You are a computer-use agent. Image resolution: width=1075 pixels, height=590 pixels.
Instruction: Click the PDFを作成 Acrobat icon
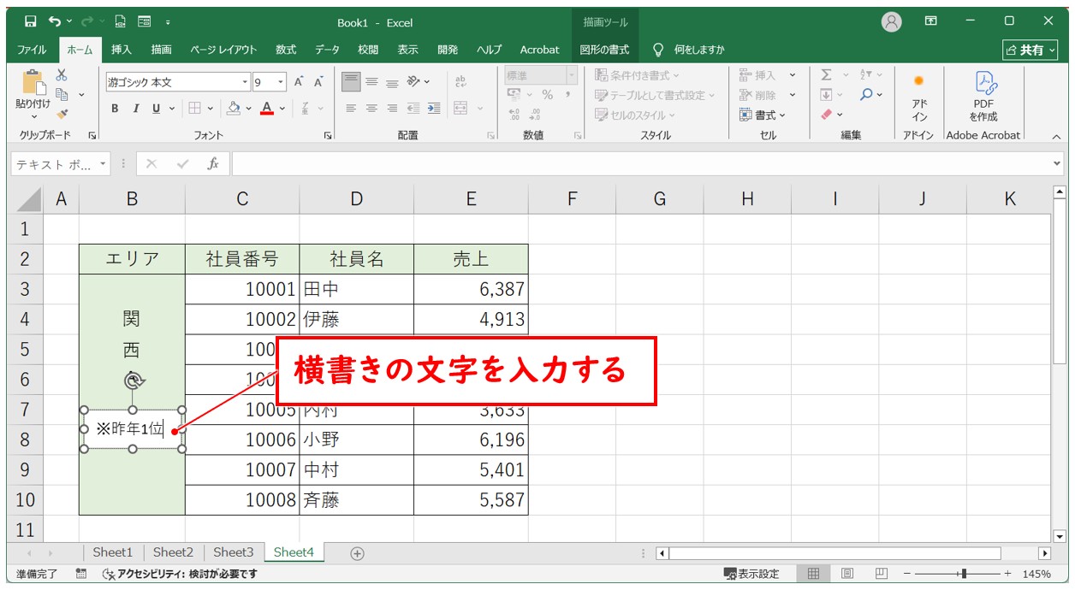(983, 96)
